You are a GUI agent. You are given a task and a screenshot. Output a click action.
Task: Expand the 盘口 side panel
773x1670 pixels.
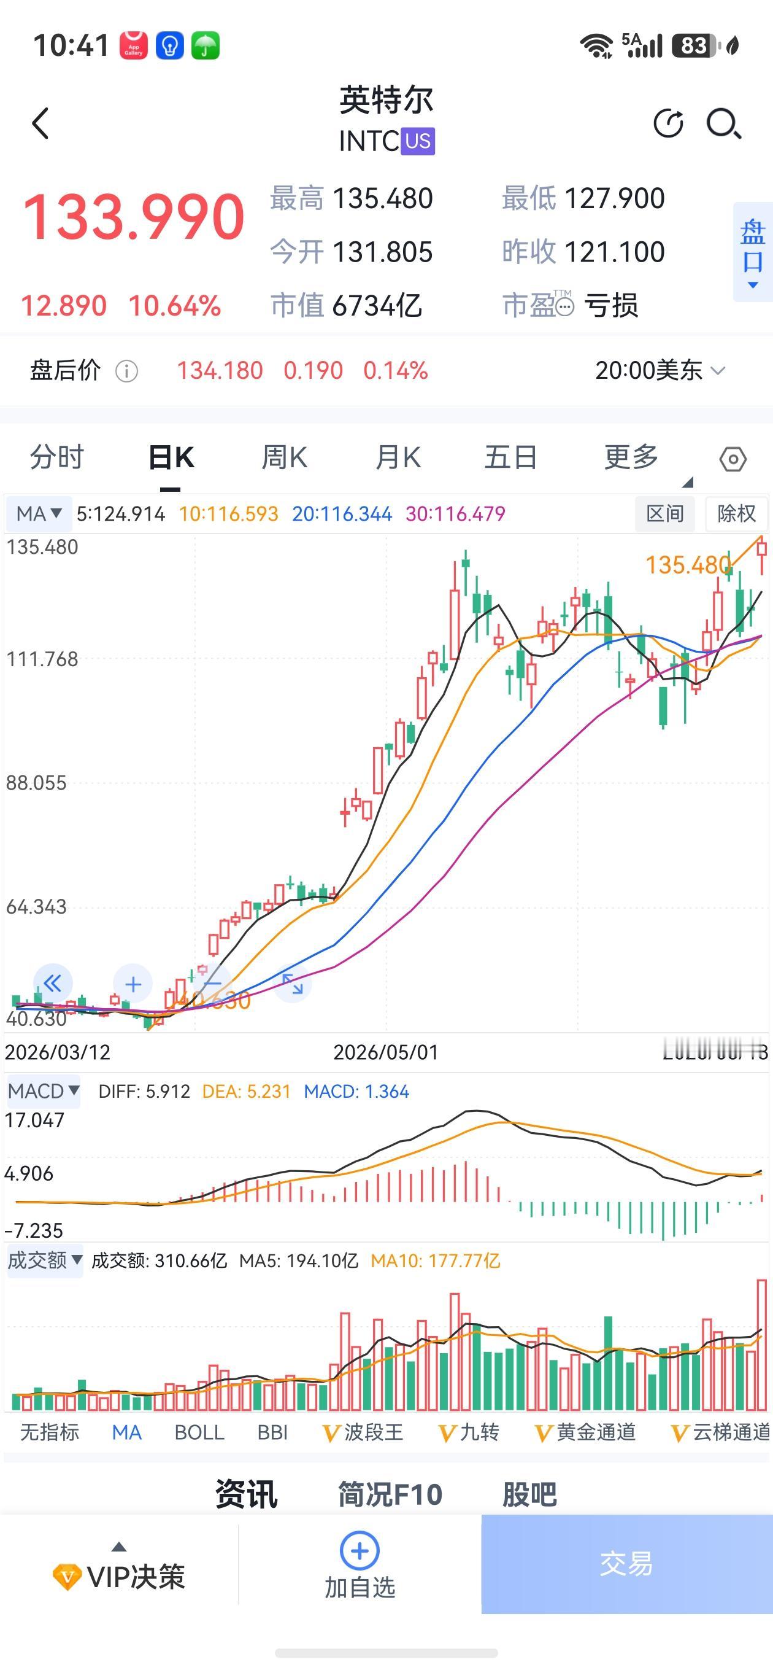click(752, 252)
